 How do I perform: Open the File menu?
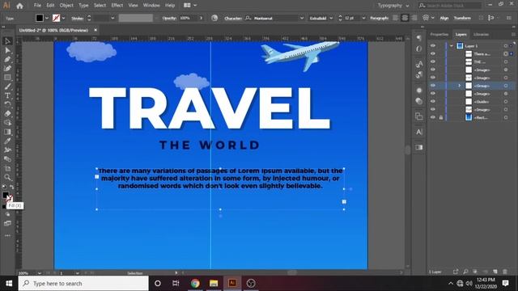pos(38,6)
